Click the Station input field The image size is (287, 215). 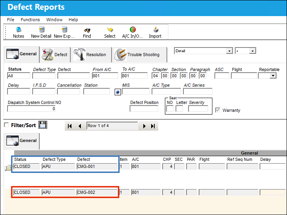tap(97, 91)
